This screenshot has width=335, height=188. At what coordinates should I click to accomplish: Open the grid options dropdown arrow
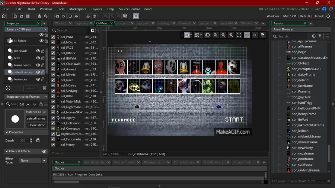(x=191, y=35)
